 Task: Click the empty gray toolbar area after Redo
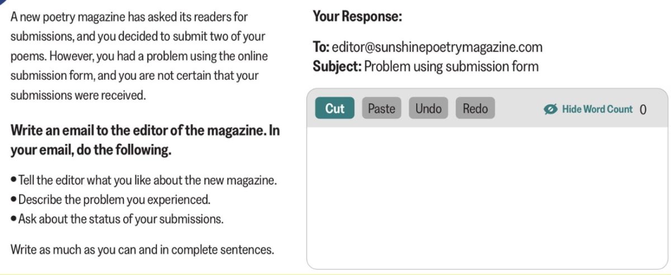point(517,109)
